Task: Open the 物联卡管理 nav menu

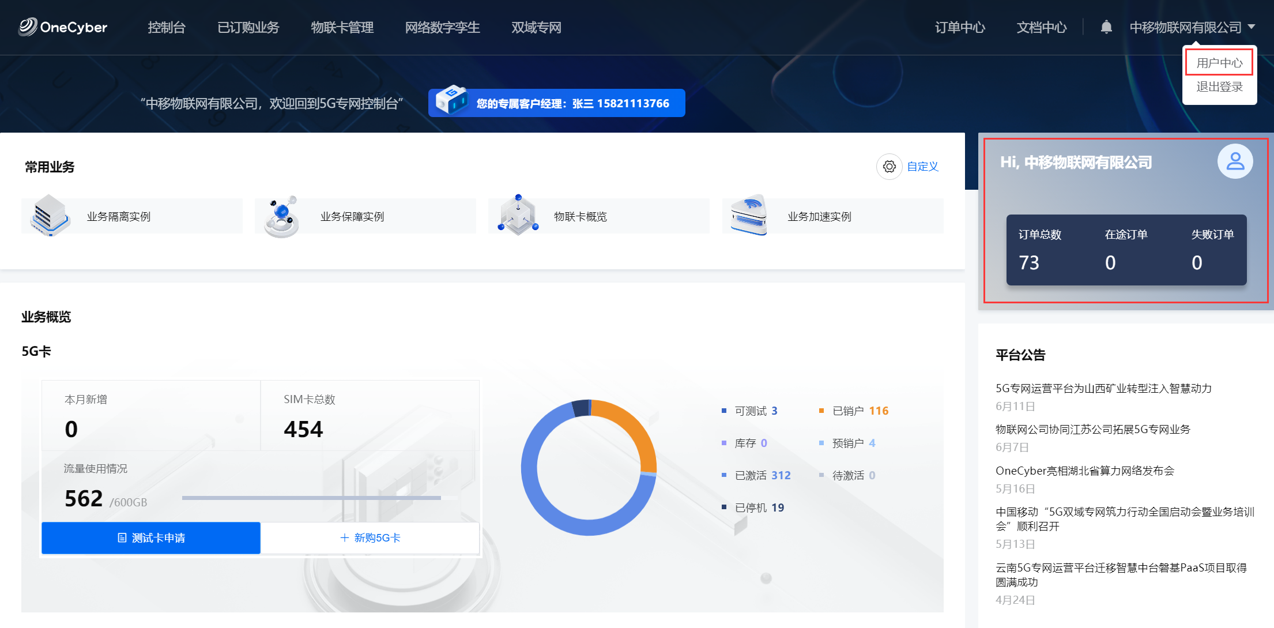Action: pyautogui.click(x=342, y=27)
